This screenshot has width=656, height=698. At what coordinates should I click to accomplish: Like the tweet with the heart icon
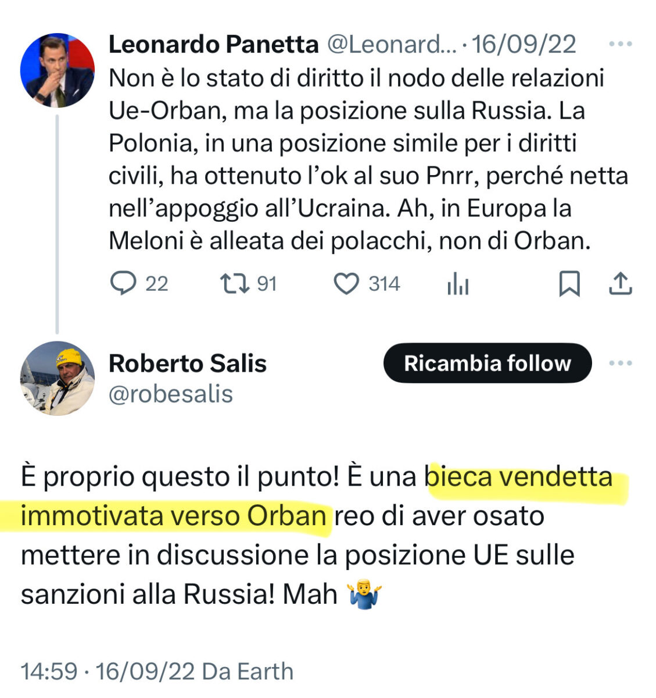pyautogui.click(x=347, y=284)
